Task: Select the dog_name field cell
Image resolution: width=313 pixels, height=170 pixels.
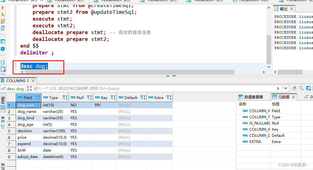Action: (x=29, y=112)
